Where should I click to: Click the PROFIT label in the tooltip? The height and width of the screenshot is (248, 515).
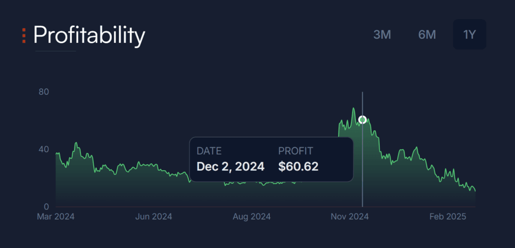pyautogui.click(x=296, y=151)
